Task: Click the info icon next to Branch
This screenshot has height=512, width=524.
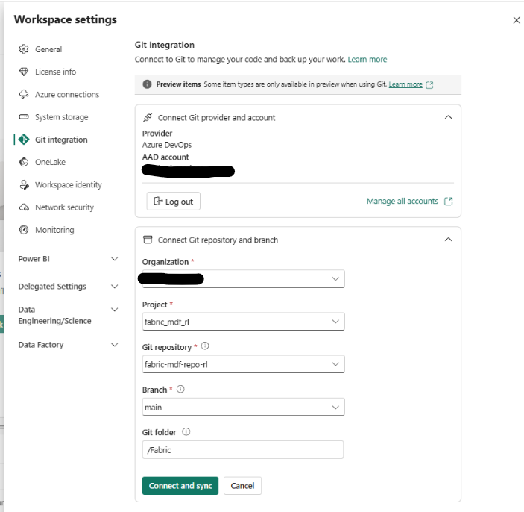Action: 180,389
